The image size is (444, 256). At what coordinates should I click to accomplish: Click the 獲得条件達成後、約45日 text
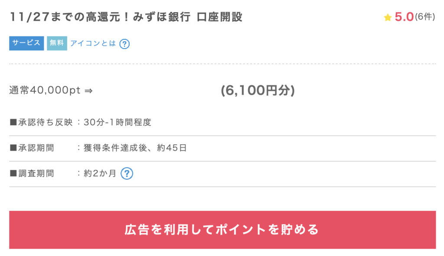[135, 148]
